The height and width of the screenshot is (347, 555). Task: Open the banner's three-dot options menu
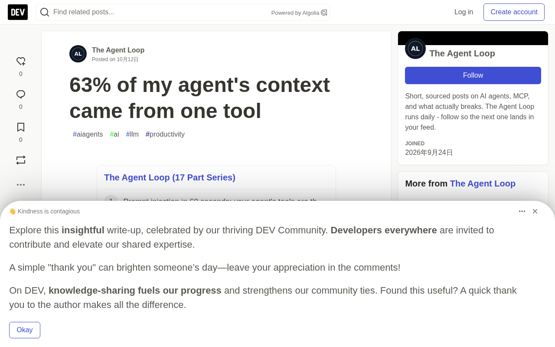click(522, 211)
